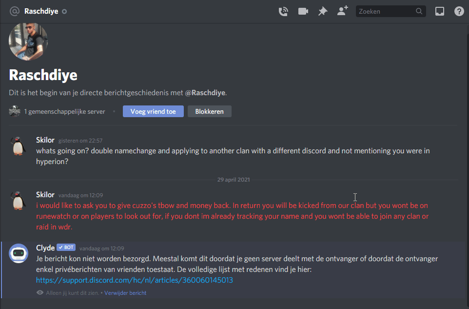The image size is (469, 309).
Task: Click the Clyde username
Action: (45, 248)
